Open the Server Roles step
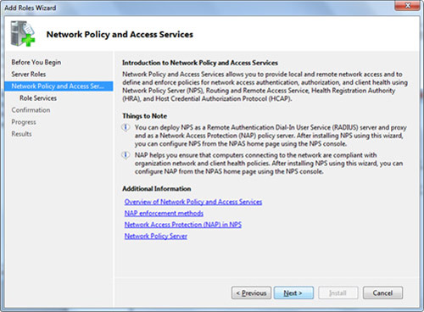This screenshot has width=424, height=312. pos(29,75)
